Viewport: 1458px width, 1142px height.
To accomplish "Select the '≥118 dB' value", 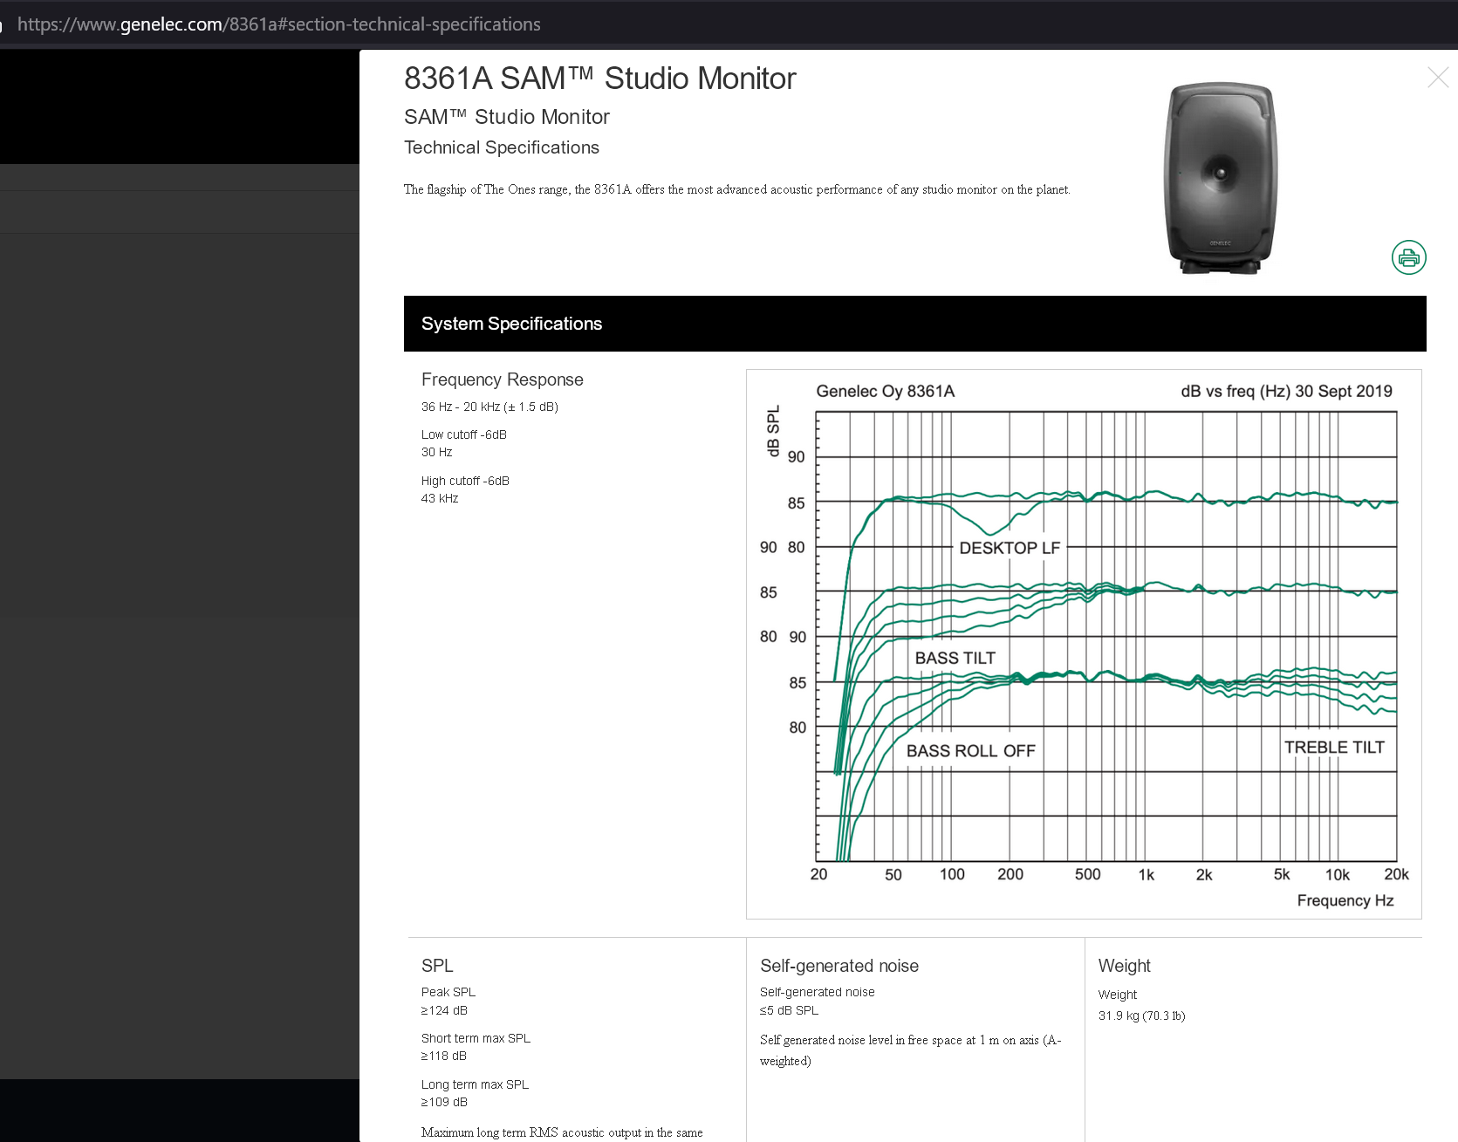I will [444, 1056].
